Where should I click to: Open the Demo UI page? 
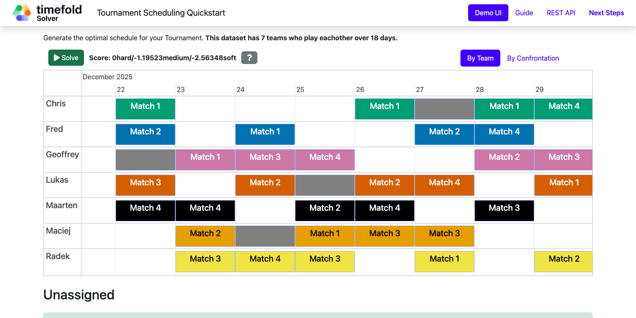(x=488, y=13)
